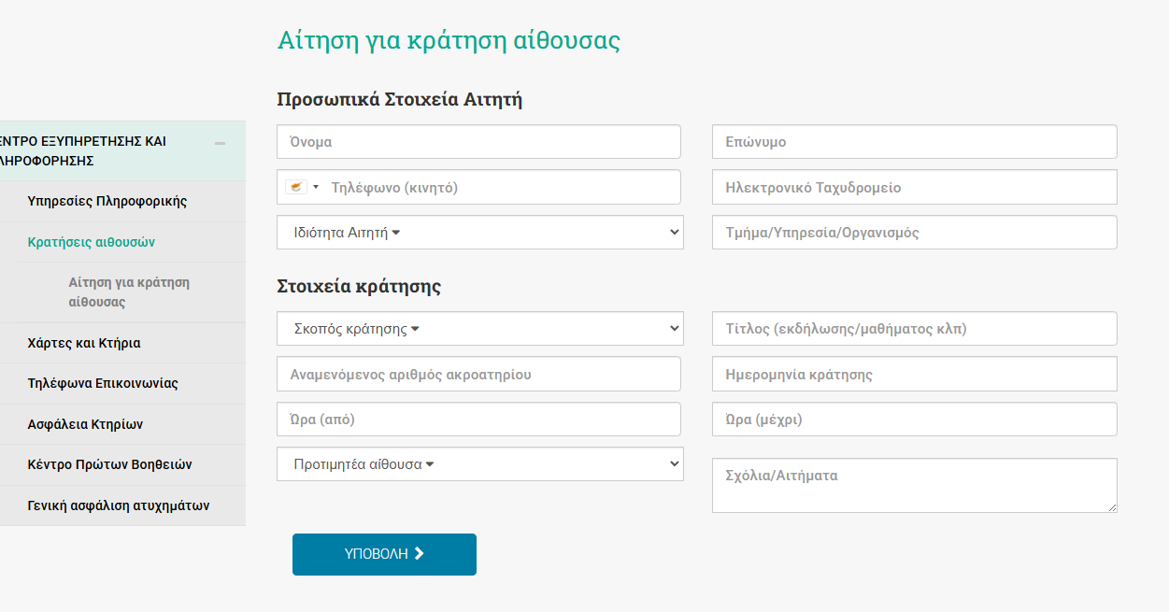Collapse the Κέντρο Εξυπηρέτησης menu section
This screenshot has width=1169, height=612.
tap(220, 144)
